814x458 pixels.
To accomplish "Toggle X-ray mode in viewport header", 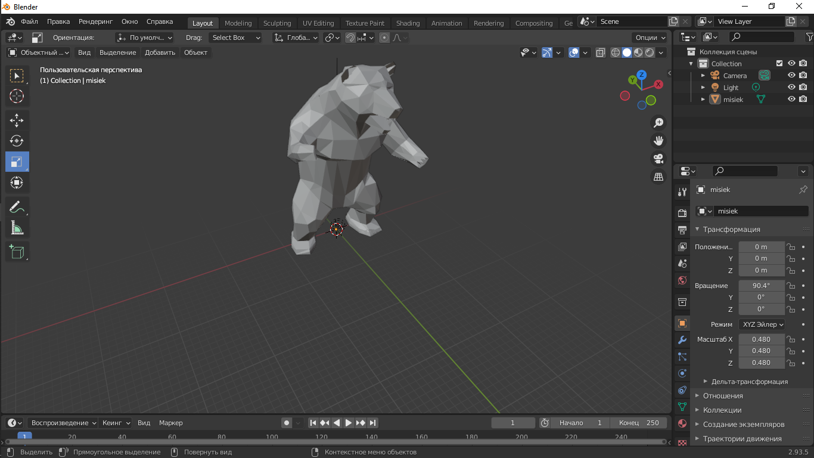I will click(600, 52).
